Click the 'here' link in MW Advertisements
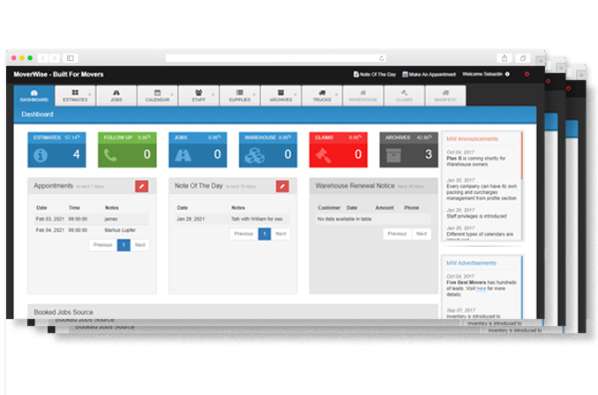Image resolution: width=598 pixels, height=395 pixels. pos(481,288)
